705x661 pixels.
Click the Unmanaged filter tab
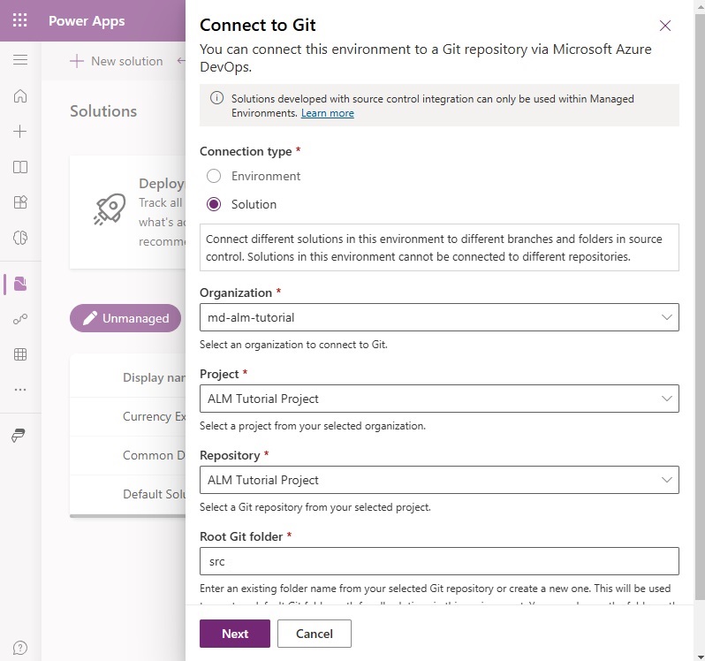125,318
